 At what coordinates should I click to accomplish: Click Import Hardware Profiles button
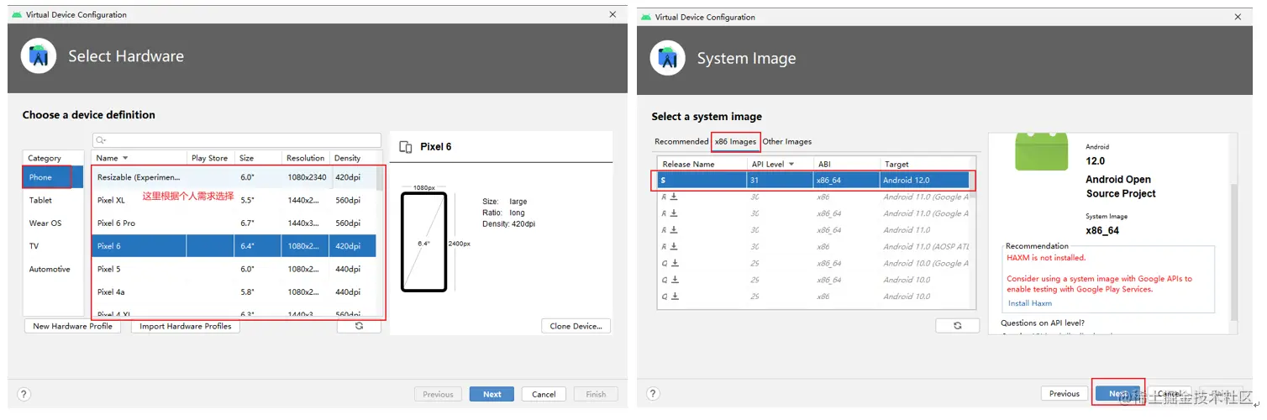pyautogui.click(x=186, y=326)
